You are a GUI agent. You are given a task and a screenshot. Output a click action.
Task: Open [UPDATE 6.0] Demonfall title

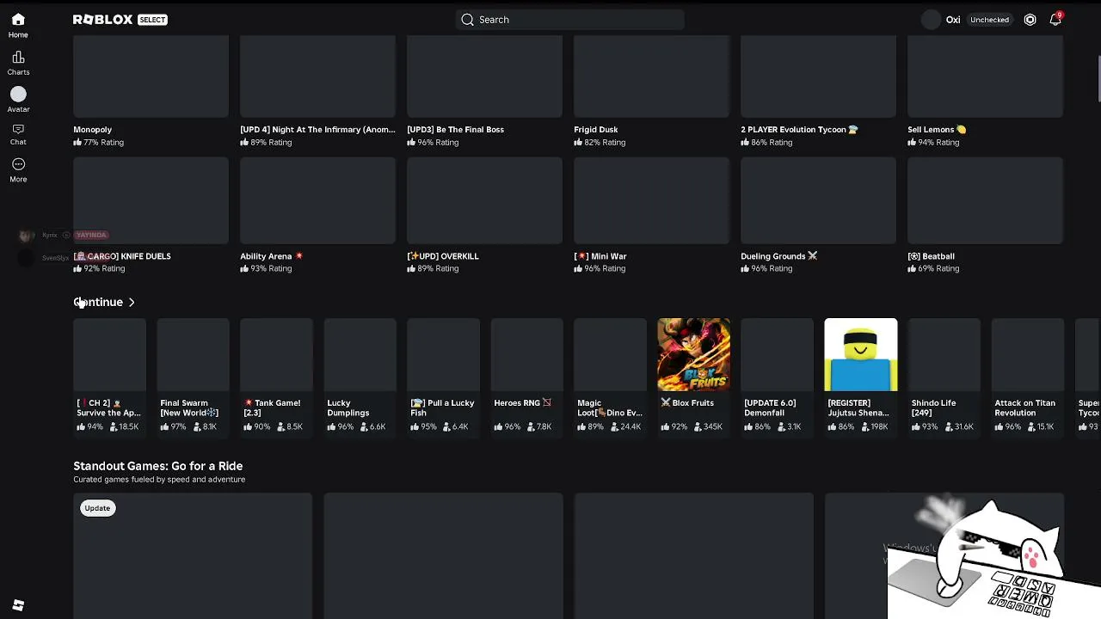point(770,408)
